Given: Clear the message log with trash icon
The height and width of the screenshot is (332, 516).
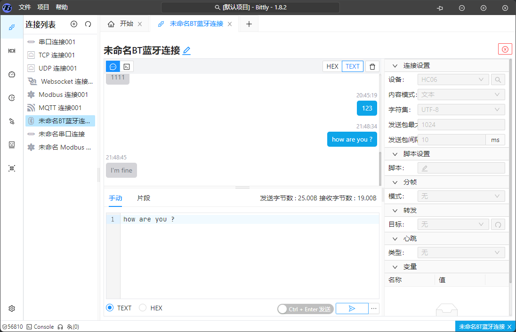Looking at the screenshot, I should [372, 66].
